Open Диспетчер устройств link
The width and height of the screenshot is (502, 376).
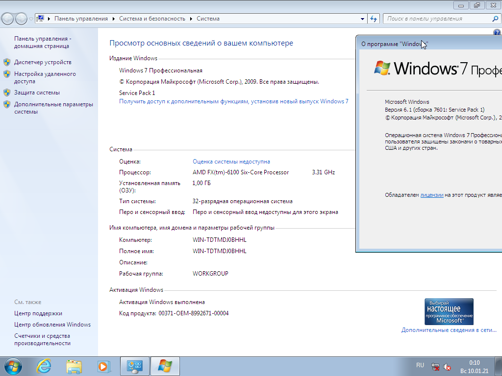[43, 62]
